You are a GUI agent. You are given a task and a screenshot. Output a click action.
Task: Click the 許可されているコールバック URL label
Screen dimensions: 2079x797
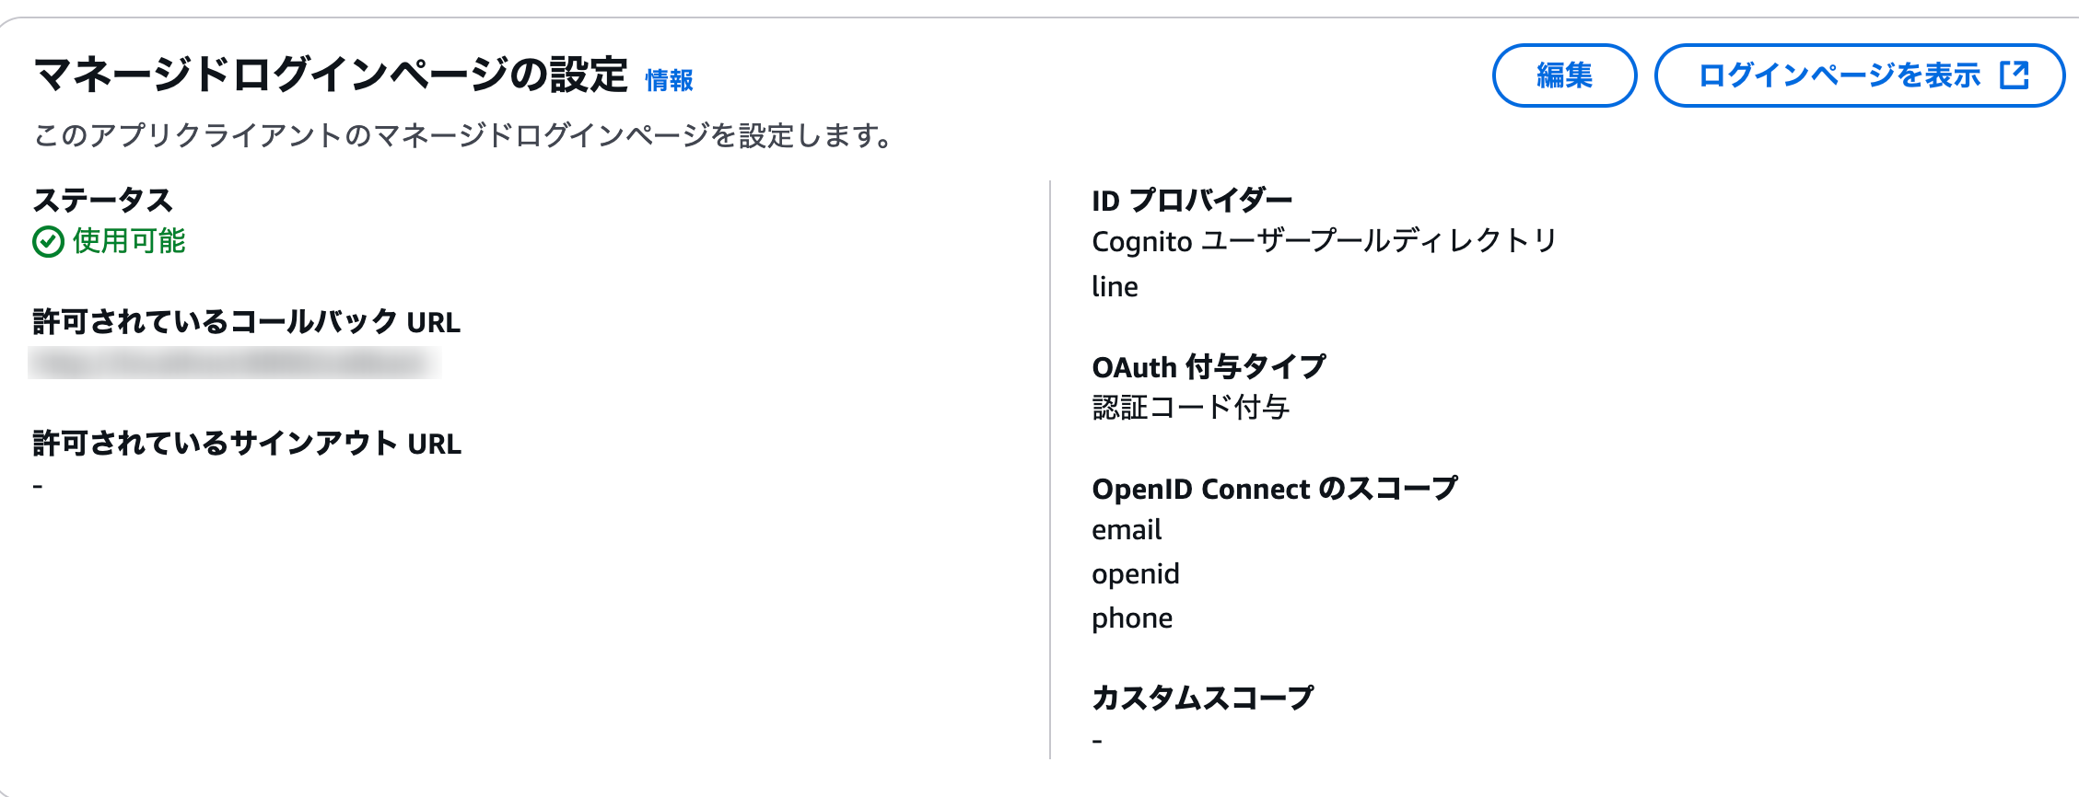tap(246, 322)
